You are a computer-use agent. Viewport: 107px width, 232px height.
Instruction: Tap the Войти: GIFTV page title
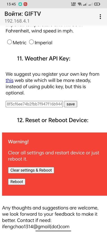pyautogui.click(x=23, y=14)
